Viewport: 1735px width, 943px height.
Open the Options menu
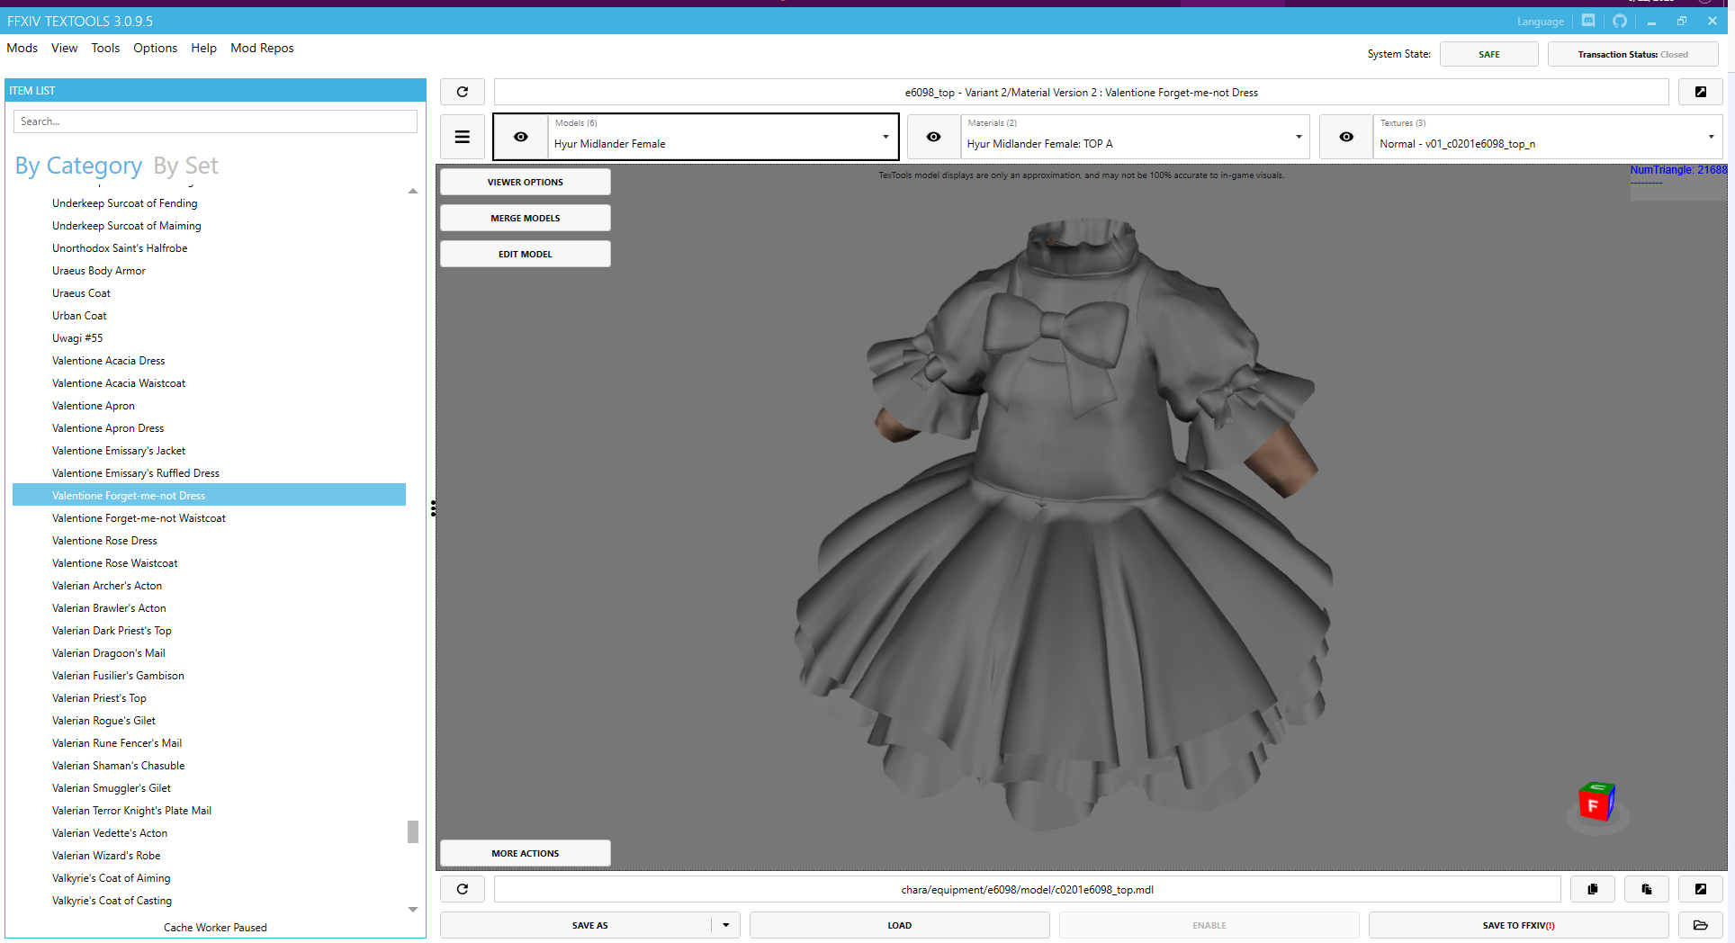[x=155, y=48]
